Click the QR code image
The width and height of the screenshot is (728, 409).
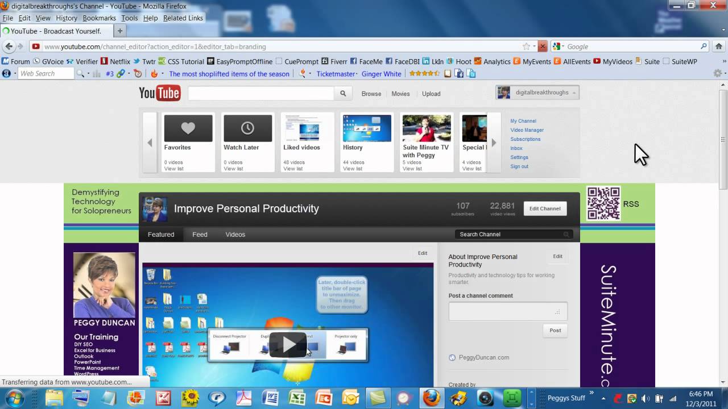[x=603, y=203]
